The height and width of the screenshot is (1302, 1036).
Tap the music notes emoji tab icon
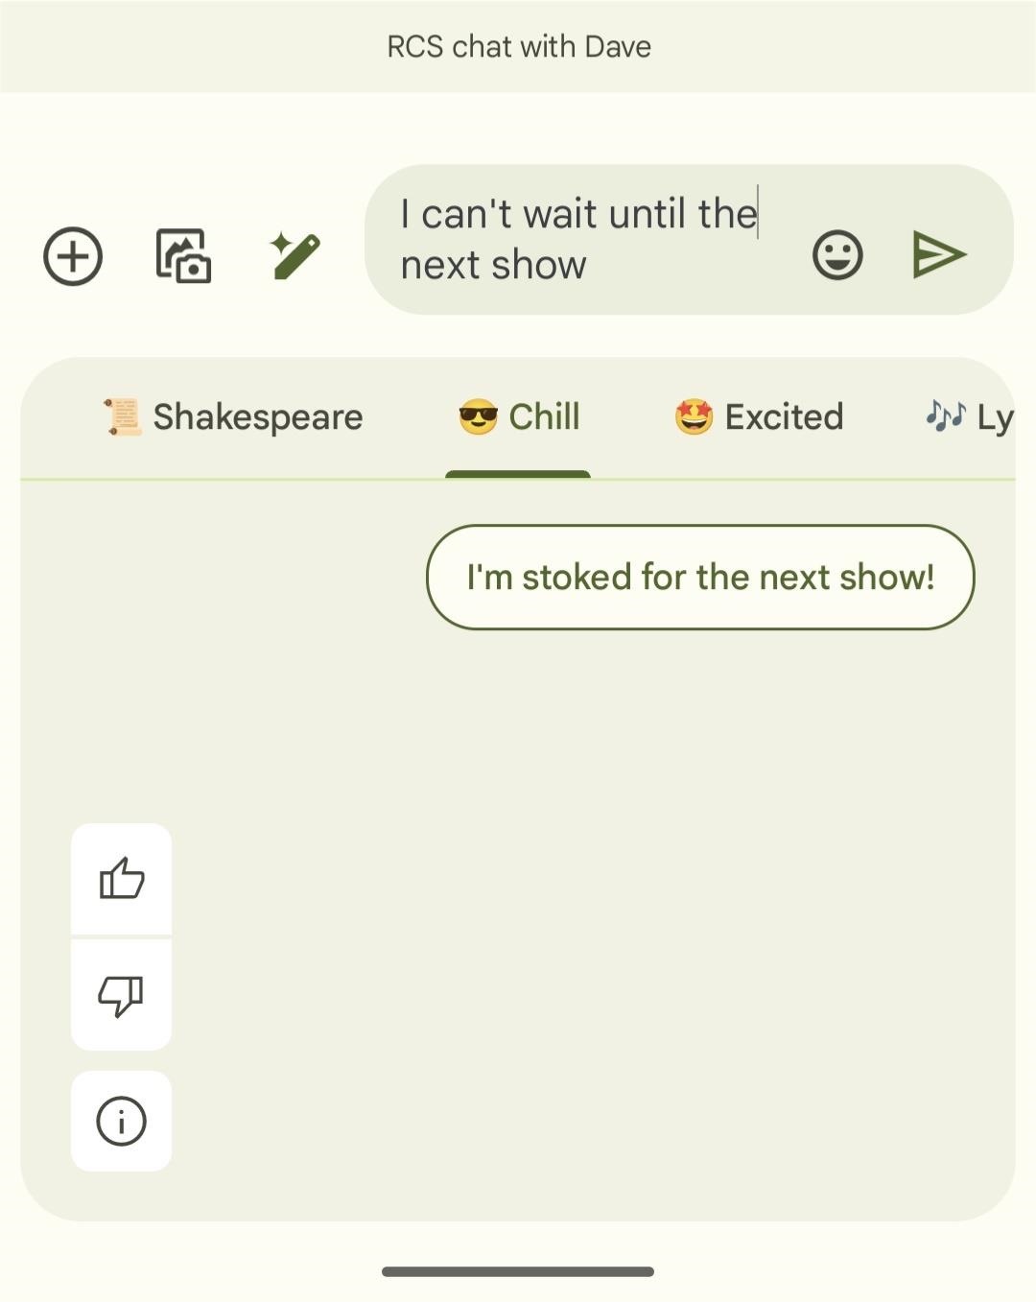945,415
